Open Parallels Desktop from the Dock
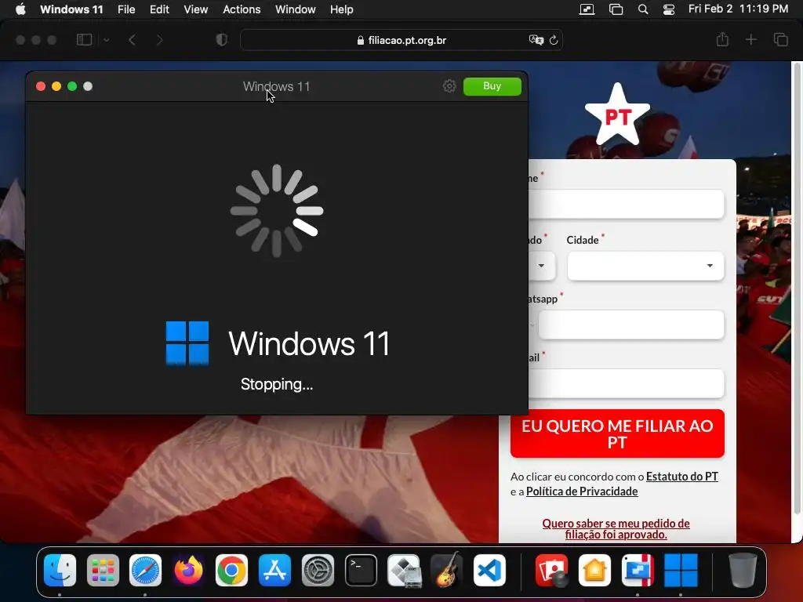803x602 pixels. pyautogui.click(x=638, y=570)
